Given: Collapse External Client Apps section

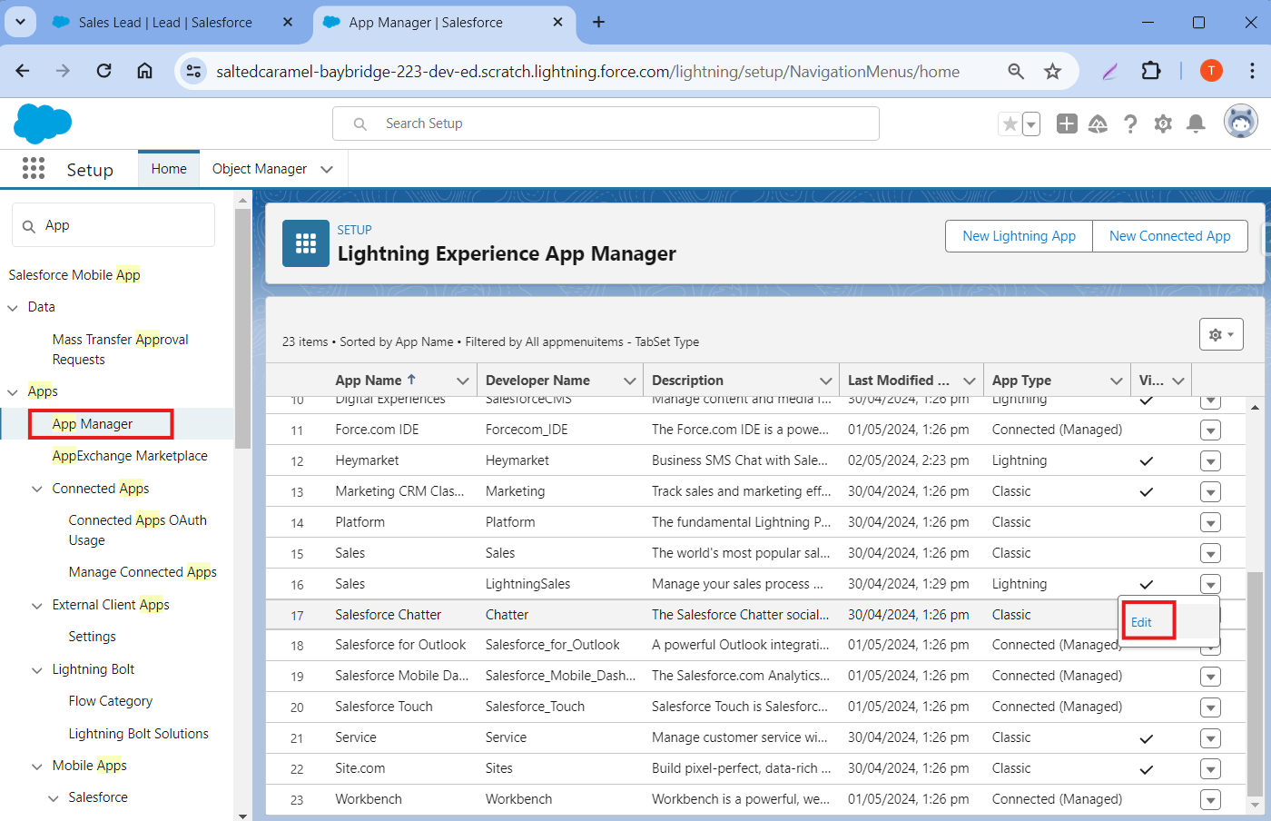Looking at the screenshot, I should pos(37,605).
